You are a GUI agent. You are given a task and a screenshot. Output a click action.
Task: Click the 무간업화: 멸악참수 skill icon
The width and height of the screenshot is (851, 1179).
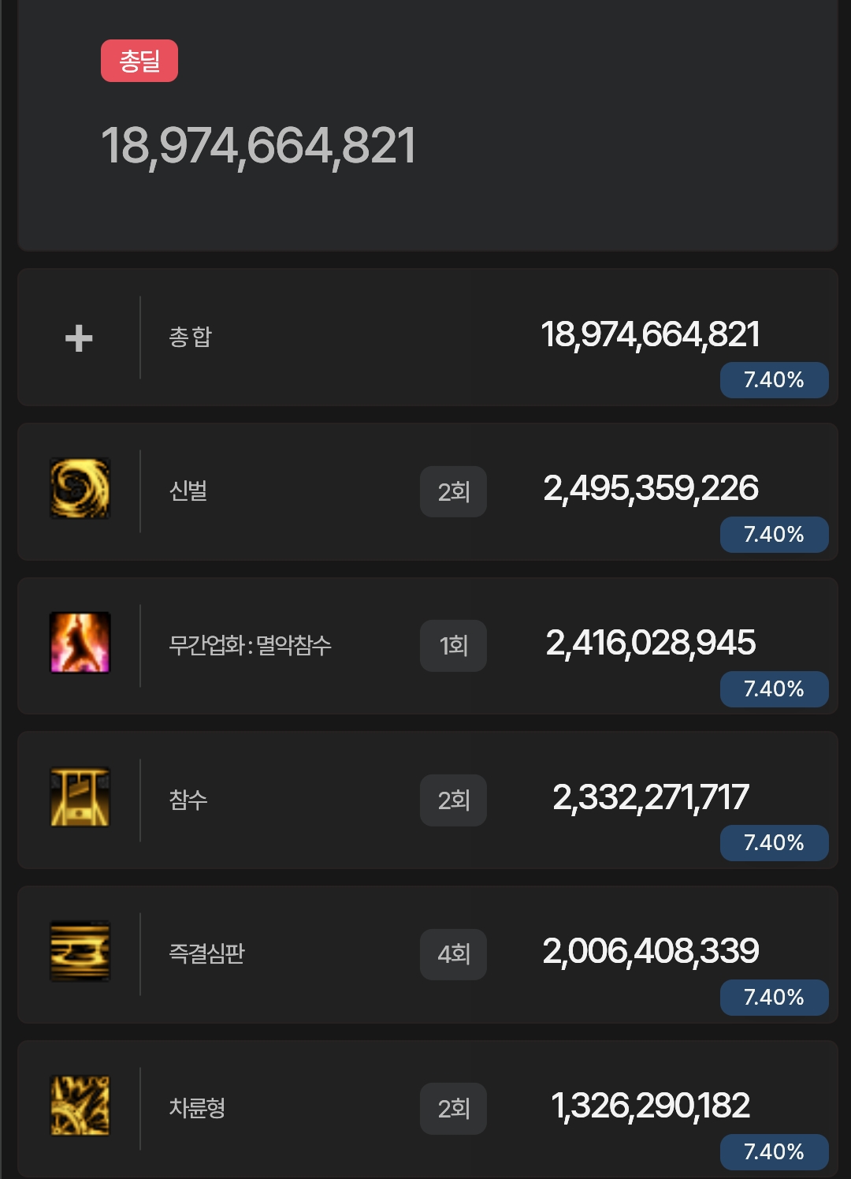click(80, 643)
